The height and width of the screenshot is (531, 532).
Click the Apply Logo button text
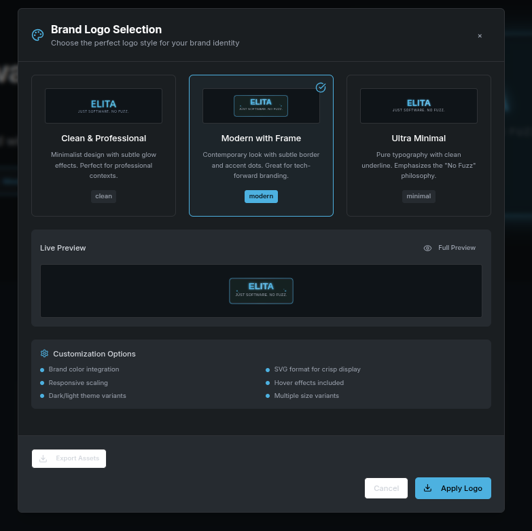click(x=461, y=488)
